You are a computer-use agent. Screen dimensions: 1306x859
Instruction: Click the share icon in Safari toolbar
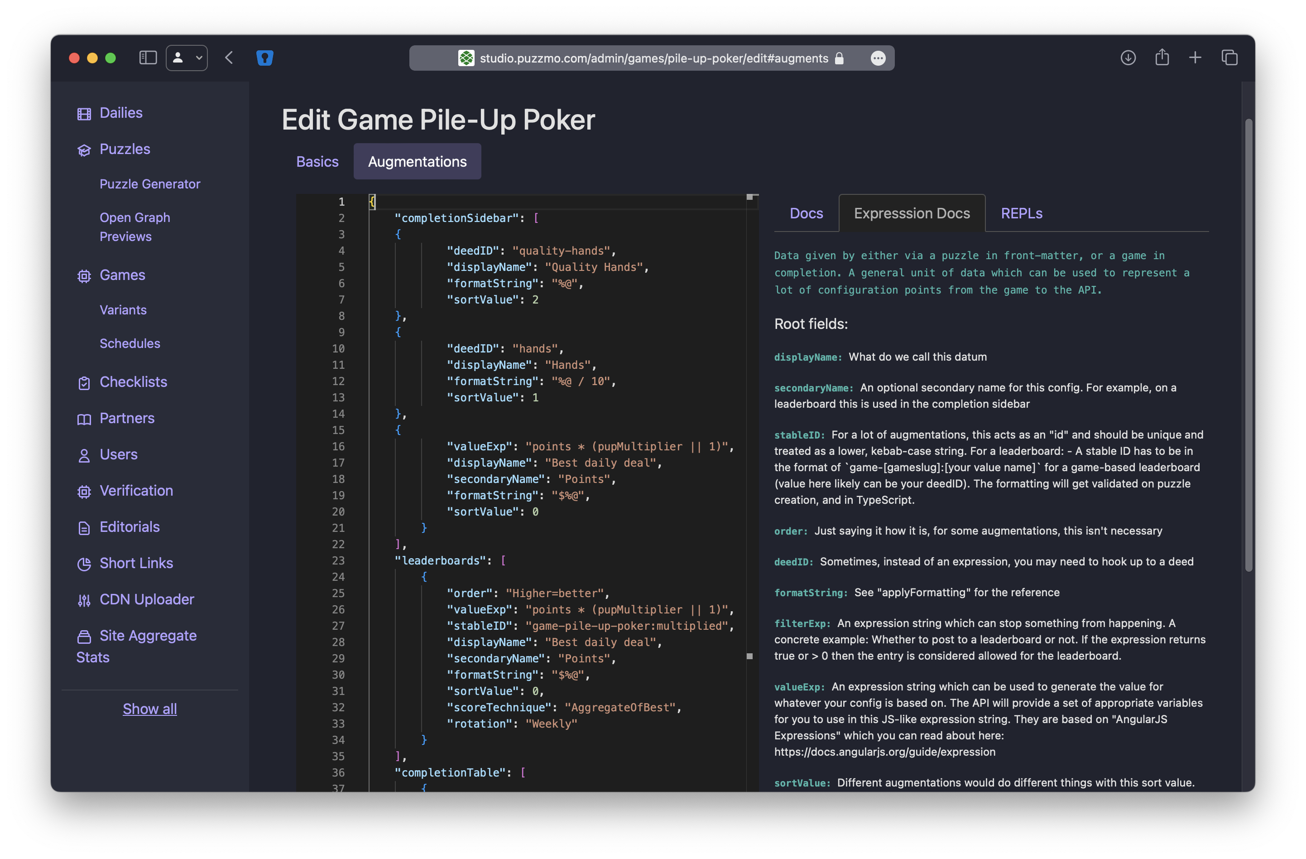pyautogui.click(x=1162, y=58)
